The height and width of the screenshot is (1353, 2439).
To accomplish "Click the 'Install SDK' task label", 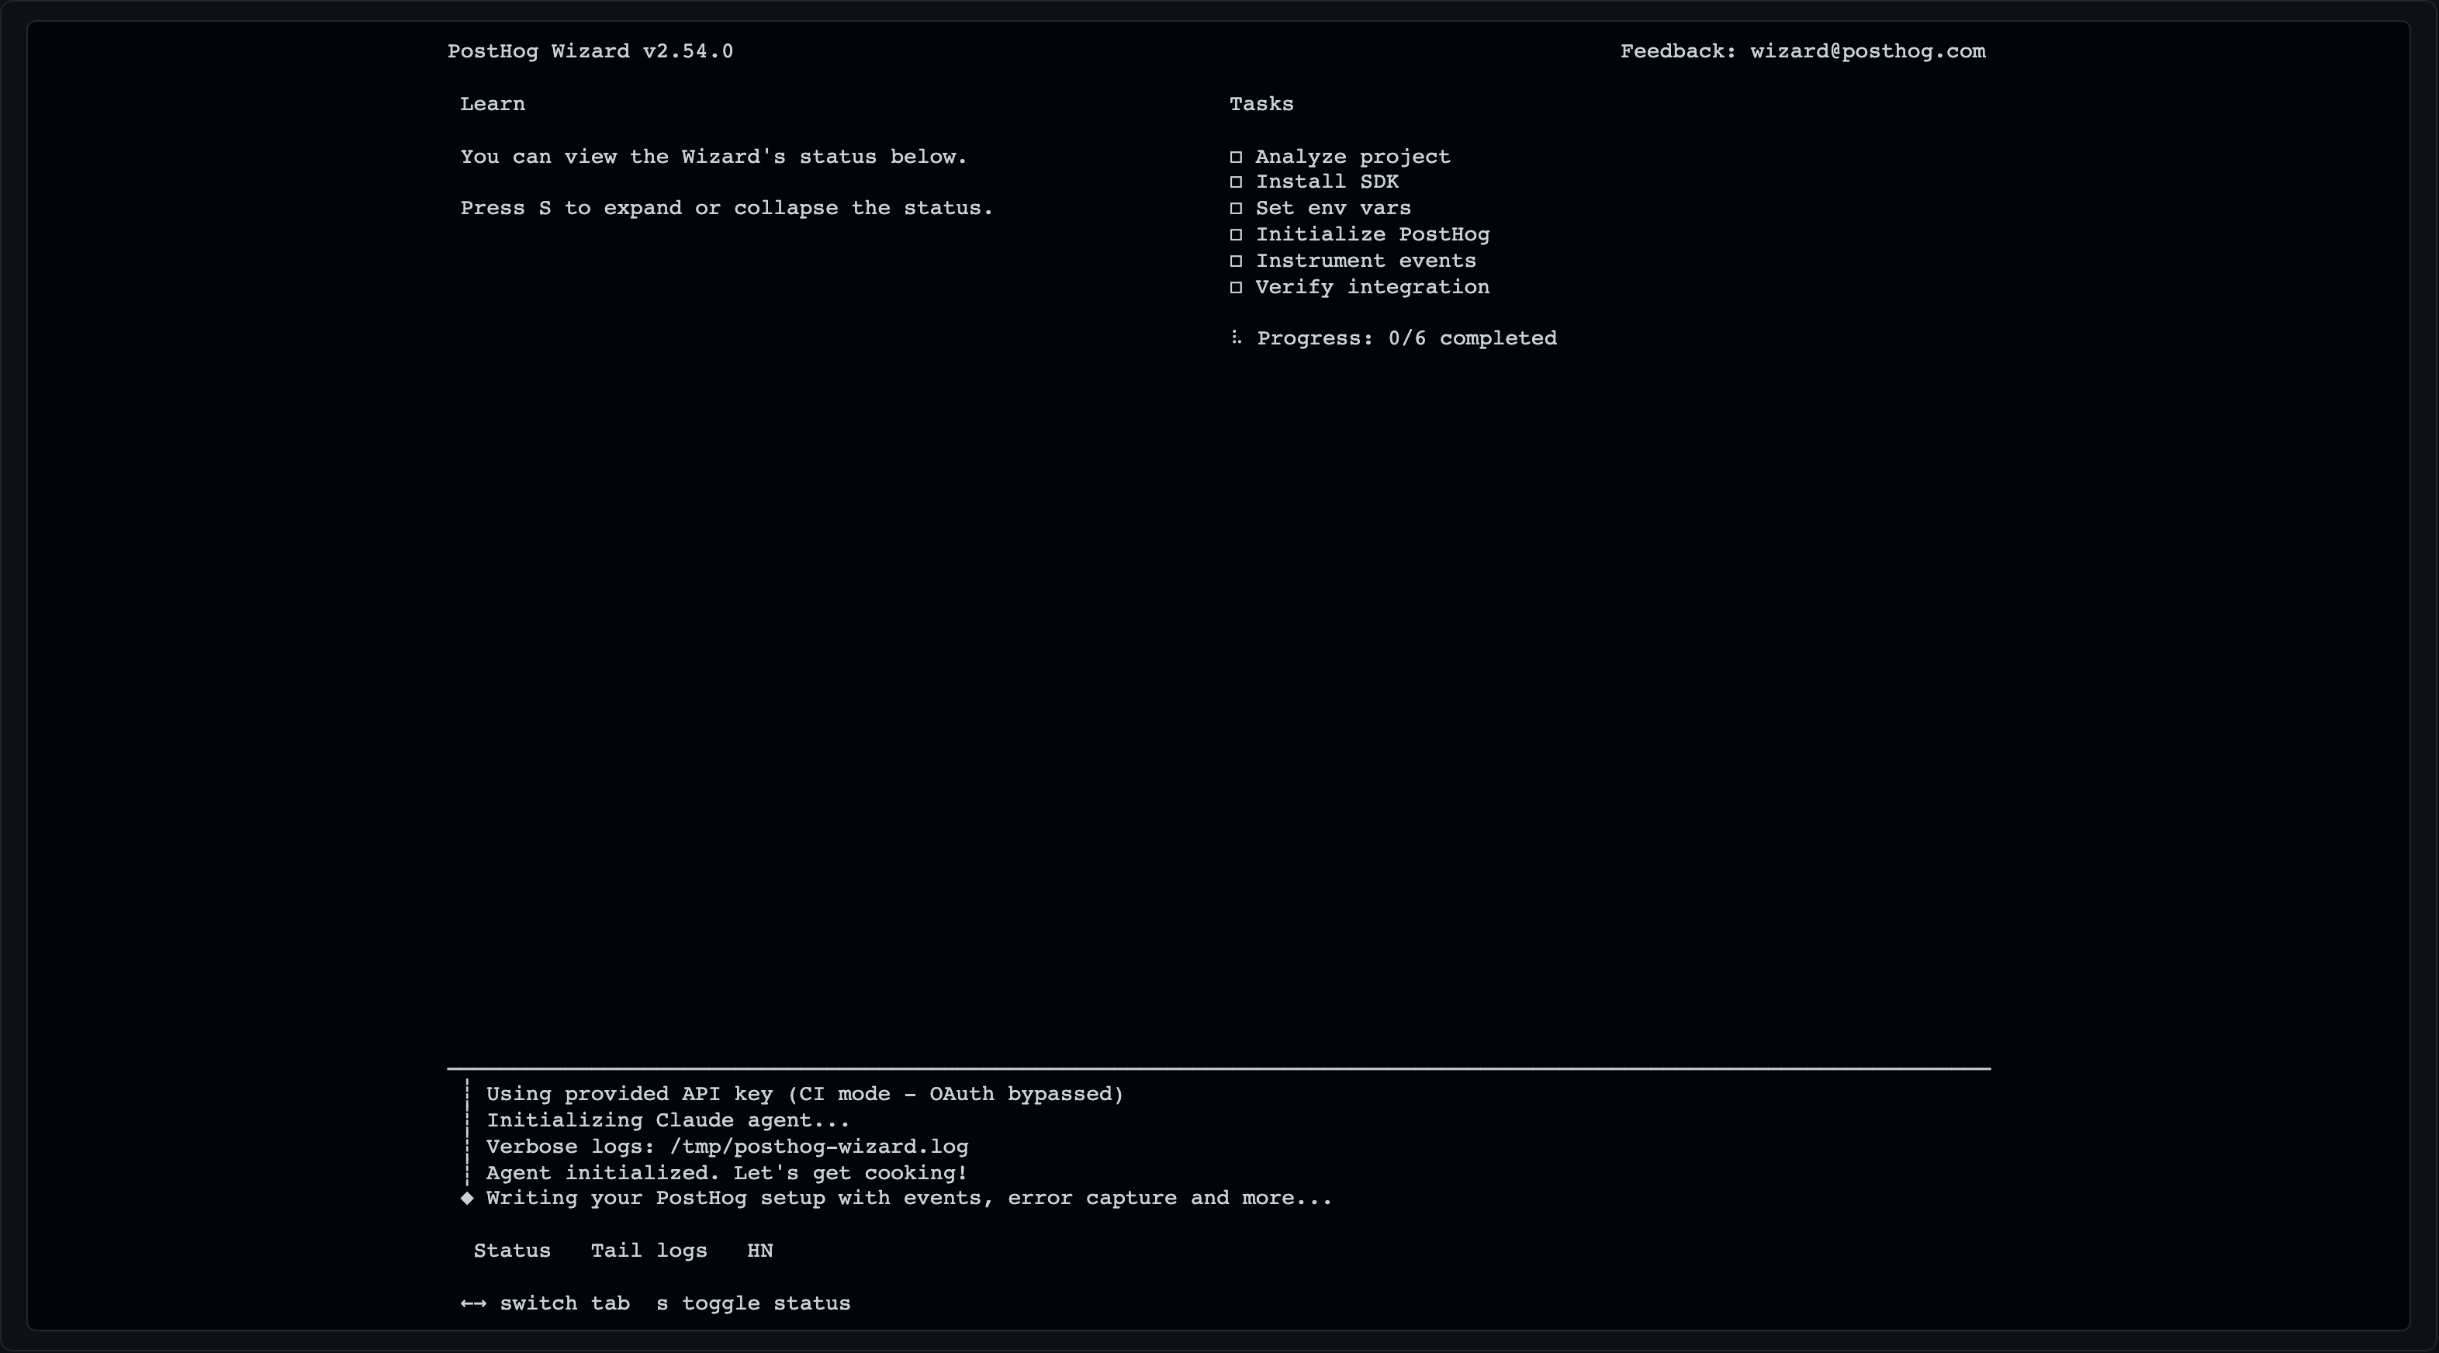I will [1327, 182].
